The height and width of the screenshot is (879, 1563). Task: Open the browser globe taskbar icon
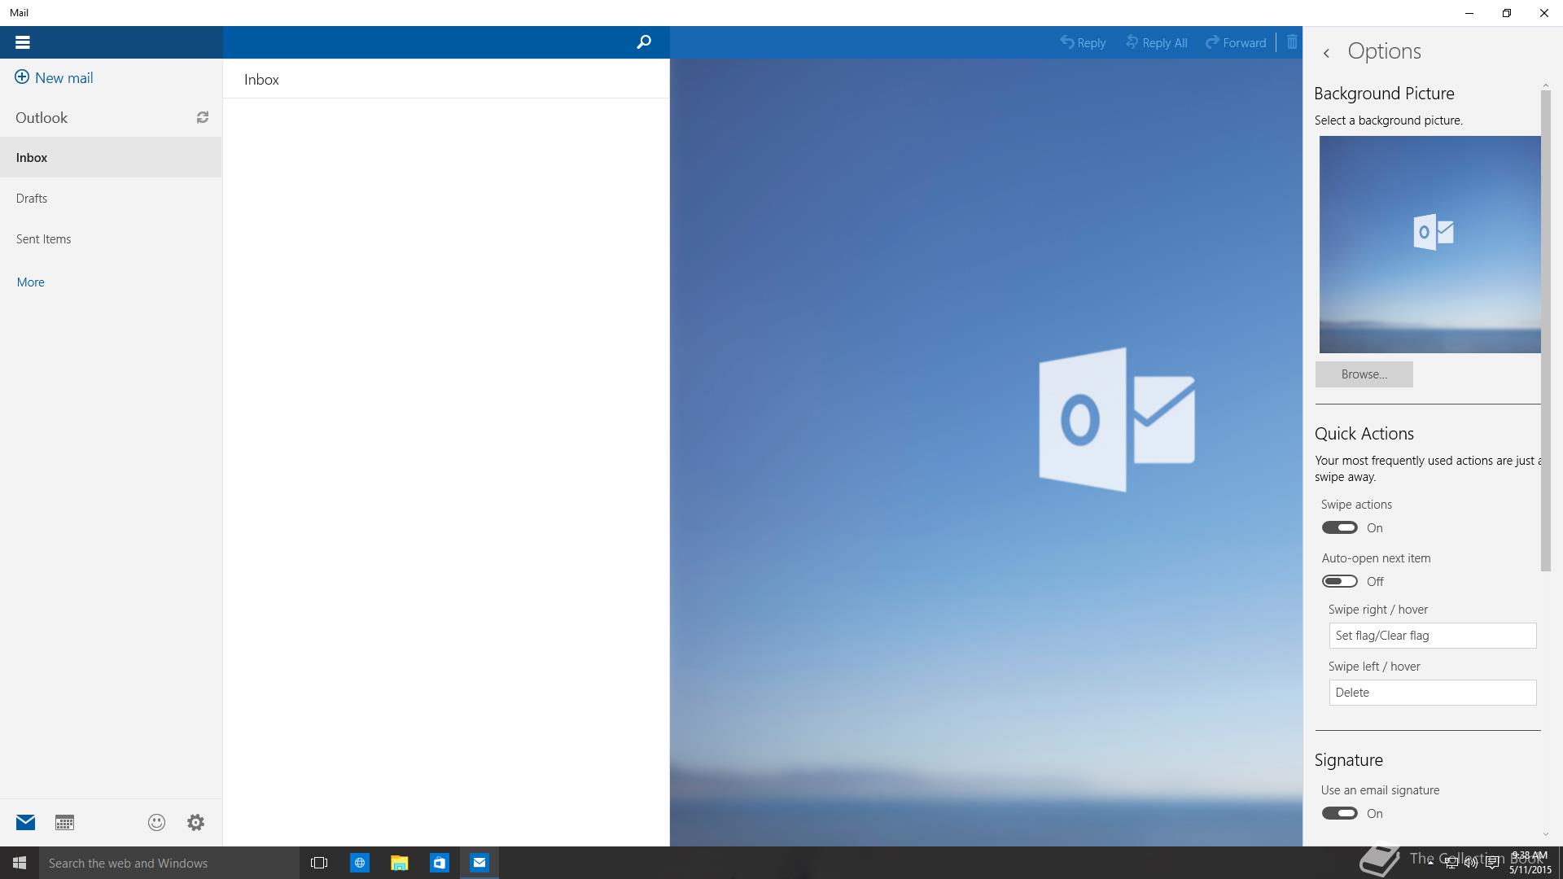tap(359, 863)
